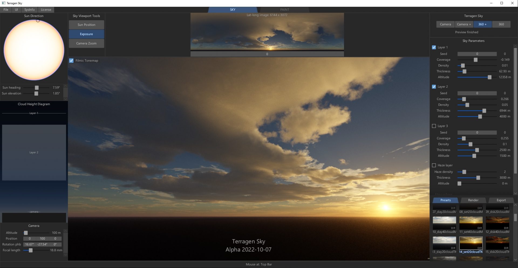Open the File menu
Image resolution: width=518 pixels, height=268 pixels.
(6, 10)
